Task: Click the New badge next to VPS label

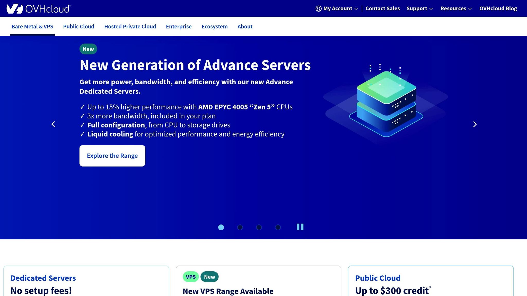Action: 209,277
